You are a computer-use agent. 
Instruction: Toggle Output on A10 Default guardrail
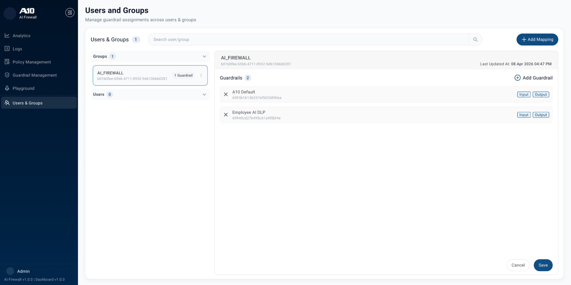[x=541, y=95]
